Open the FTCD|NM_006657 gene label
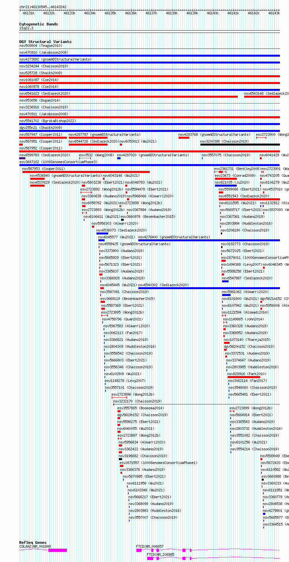Screen dimensions: 289x562 click(x=150, y=546)
